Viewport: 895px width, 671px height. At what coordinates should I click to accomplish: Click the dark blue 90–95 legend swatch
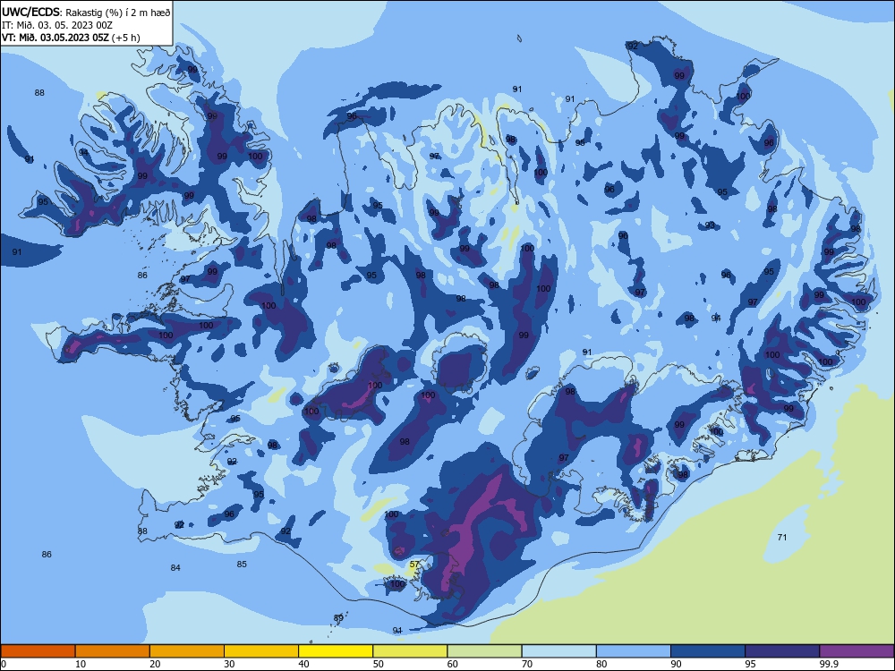[x=708, y=651]
